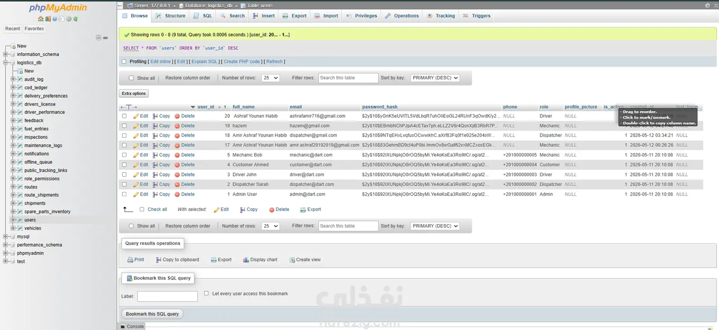Image resolution: width=719 pixels, height=330 pixels.
Task: Click Copy icon for Customer Ahmed row
Action: [x=155, y=165]
